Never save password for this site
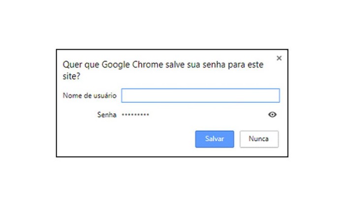The height and width of the screenshot is (206, 344). (259, 139)
